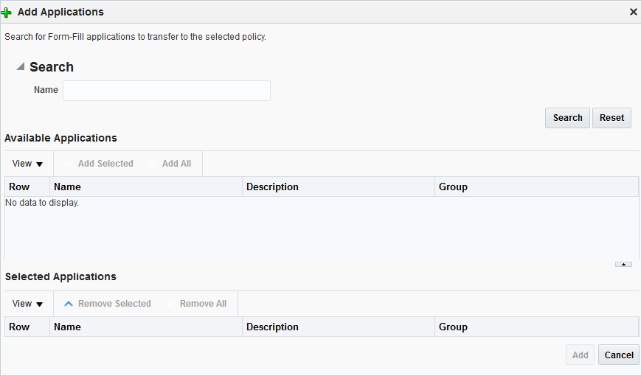Select Group column header in Selected Applications

pos(536,327)
